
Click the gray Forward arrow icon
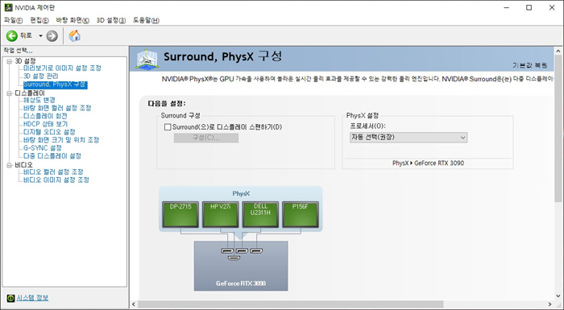coord(52,35)
